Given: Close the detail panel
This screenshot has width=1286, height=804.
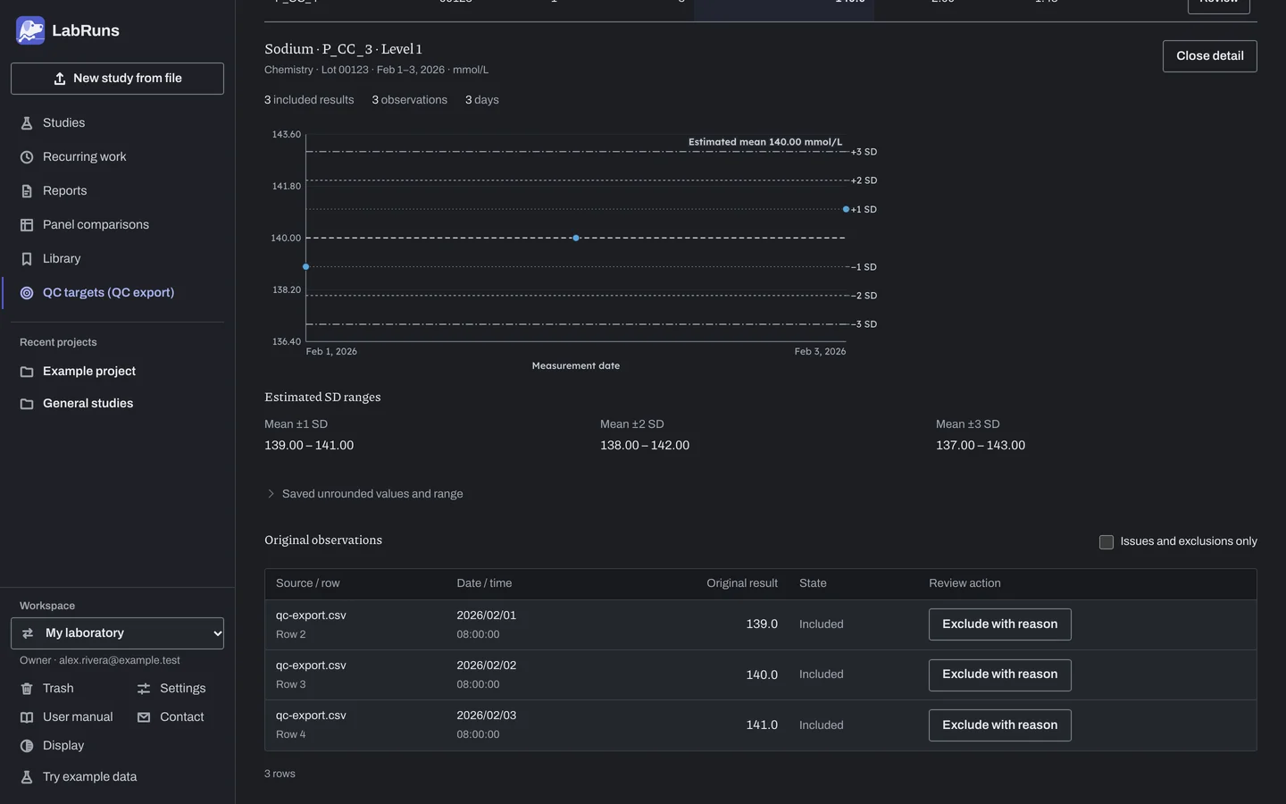Looking at the screenshot, I should (x=1209, y=56).
